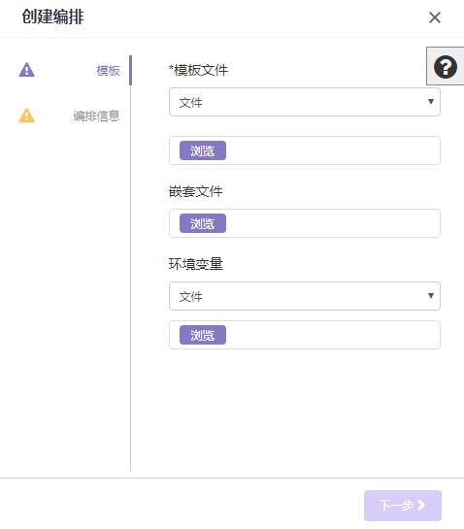Click the orange warning icon beside 编排信息

pos(26,116)
